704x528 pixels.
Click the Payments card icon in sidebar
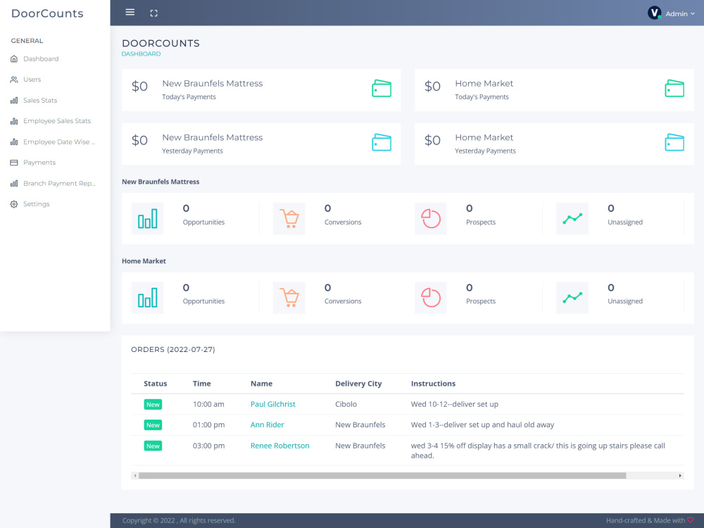tap(14, 163)
